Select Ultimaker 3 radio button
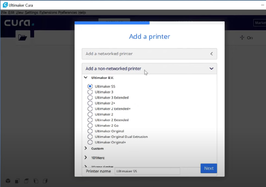Viewport: 266px width, 187px height. point(90,92)
